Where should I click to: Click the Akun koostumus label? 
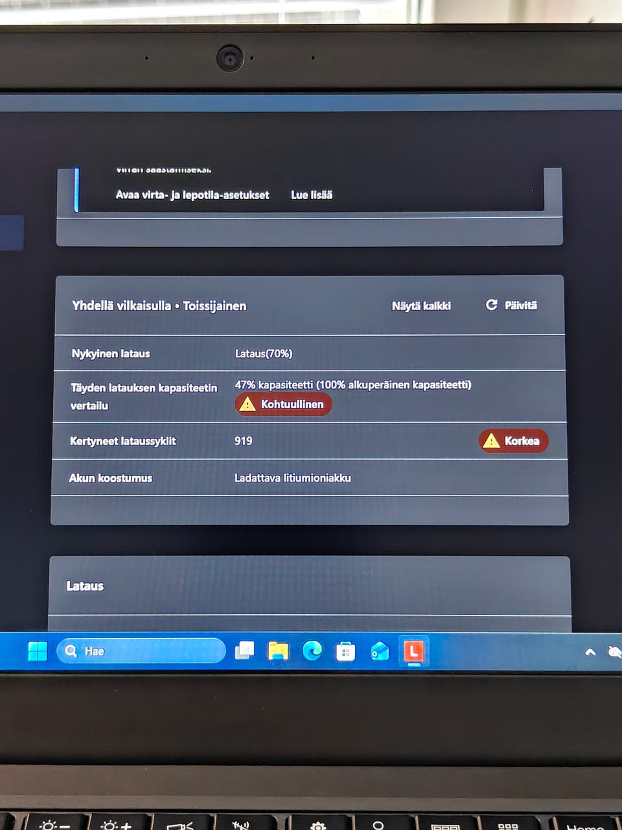tap(111, 479)
